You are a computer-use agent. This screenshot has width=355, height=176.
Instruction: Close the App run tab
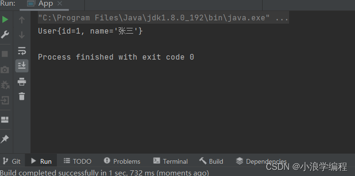point(60,4)
